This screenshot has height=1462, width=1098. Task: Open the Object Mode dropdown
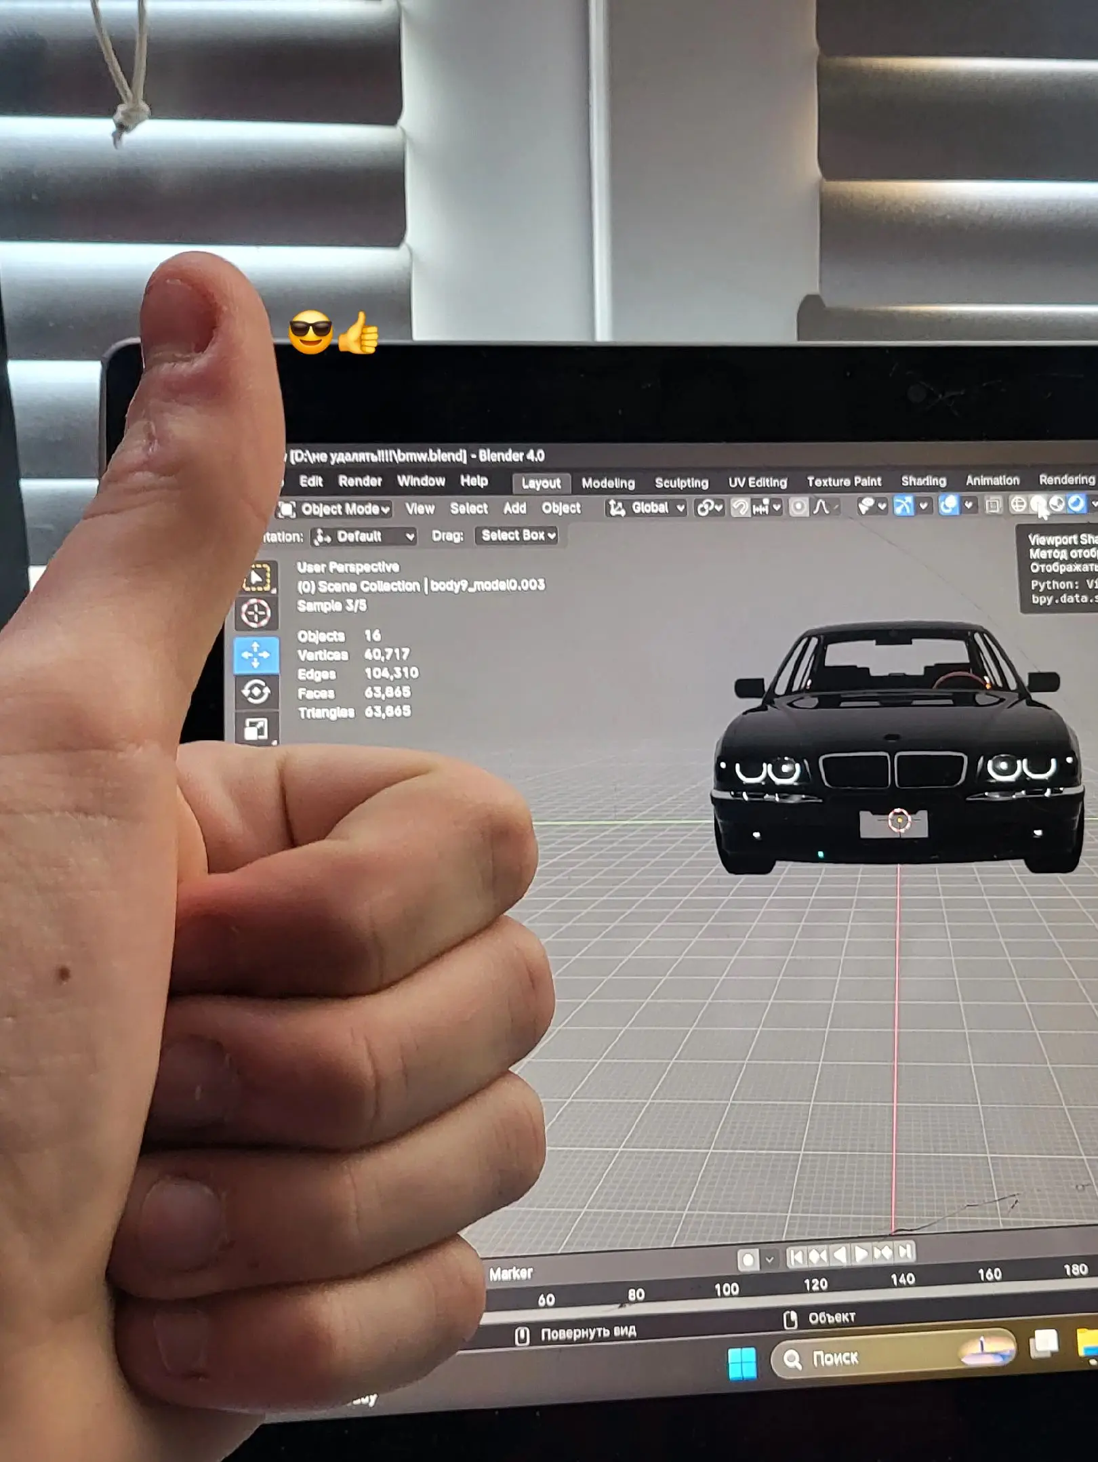(x=335, y=509)
